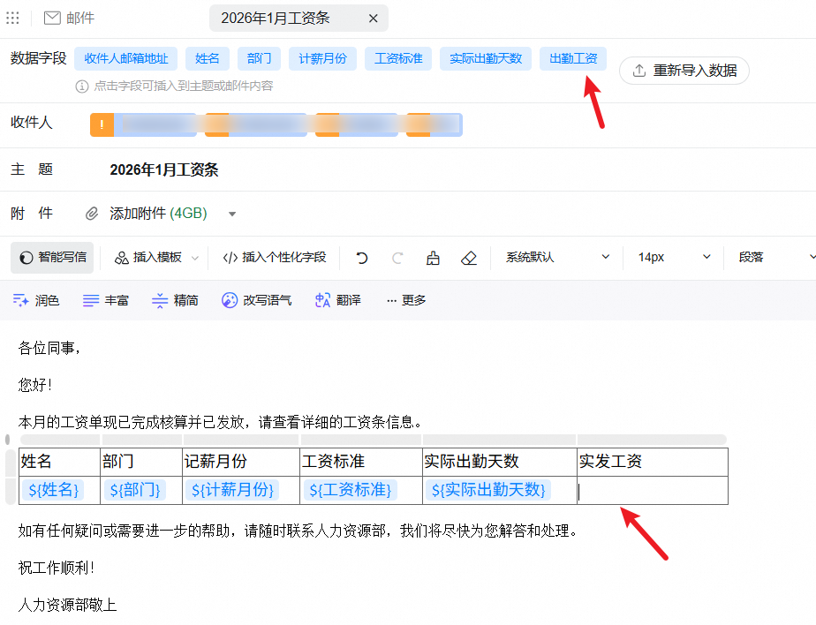The image size is (816, 625).
Task: Click the 主题 subject input field
Action: pyautogui.click(x=442, y=170)
